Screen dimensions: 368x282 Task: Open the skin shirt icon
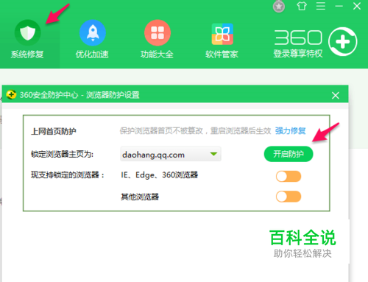pyautogui.click(x=302, y=6)
